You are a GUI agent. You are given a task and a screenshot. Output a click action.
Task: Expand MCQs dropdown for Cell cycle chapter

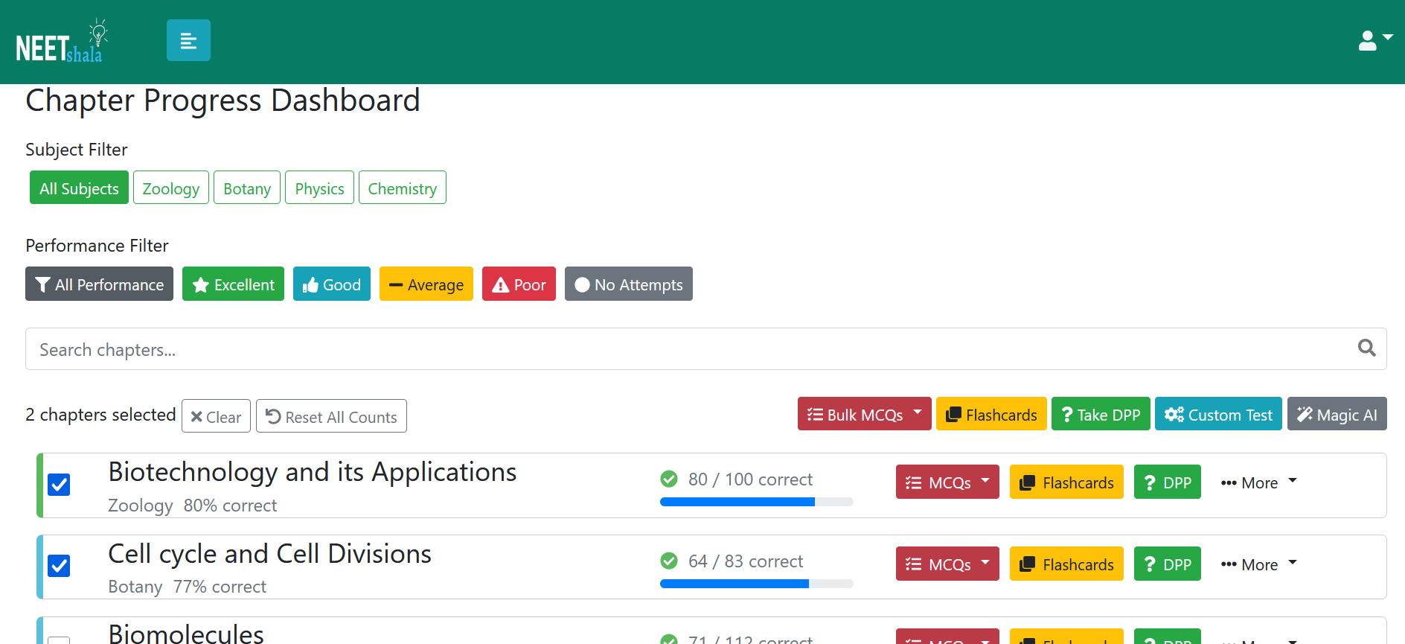coord(947,564)
